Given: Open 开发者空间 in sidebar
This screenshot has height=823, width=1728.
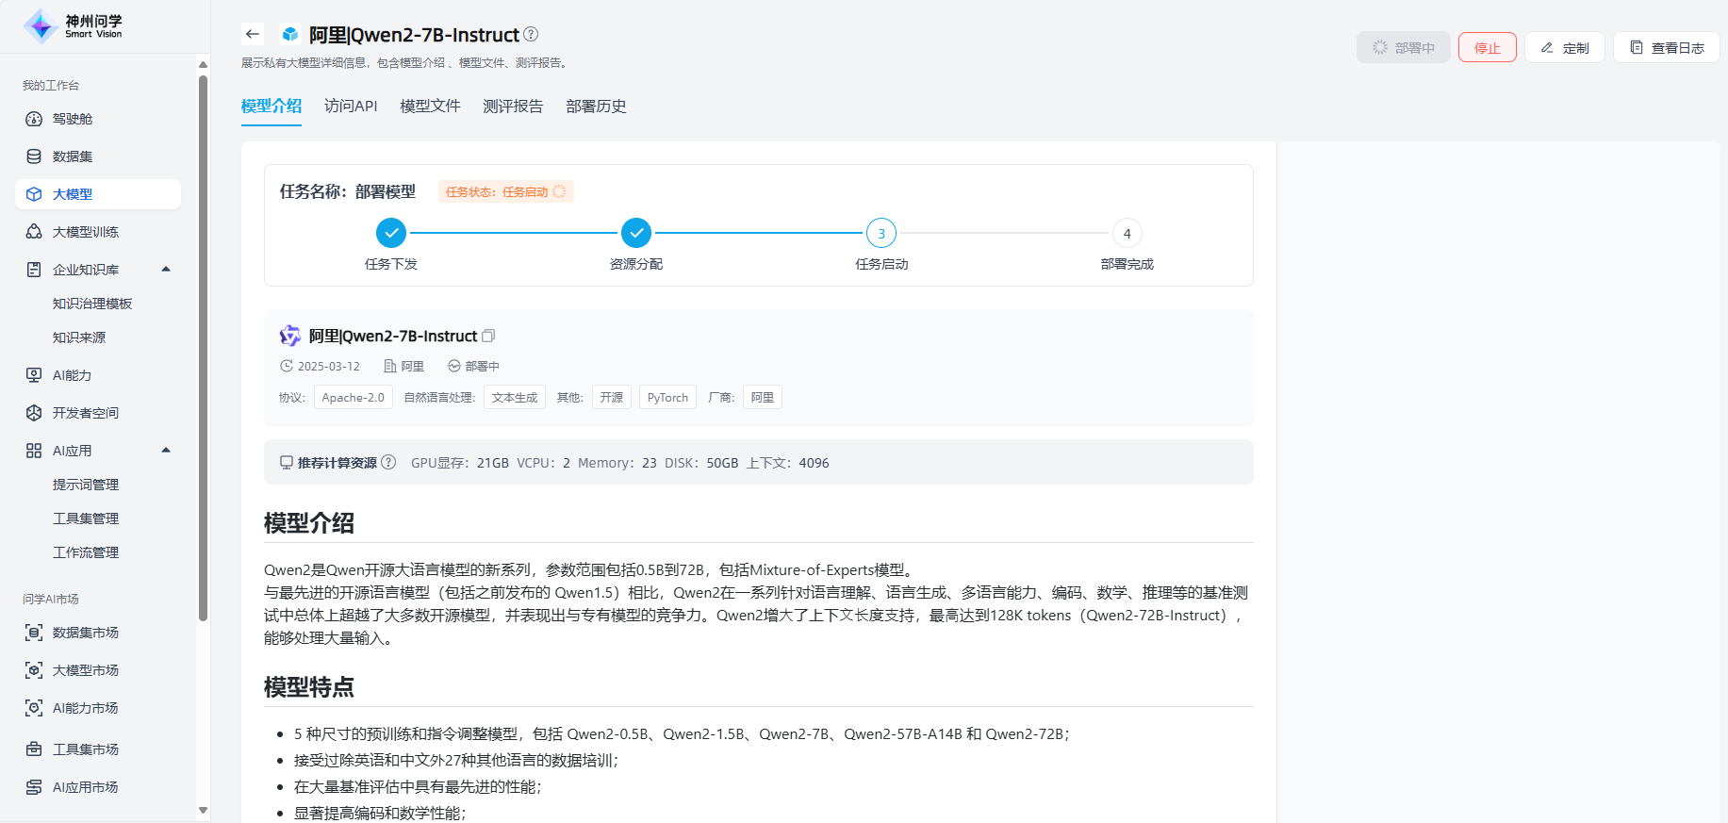Looking at the screenshot, I should pyautogui.click(x=85, y=413).
